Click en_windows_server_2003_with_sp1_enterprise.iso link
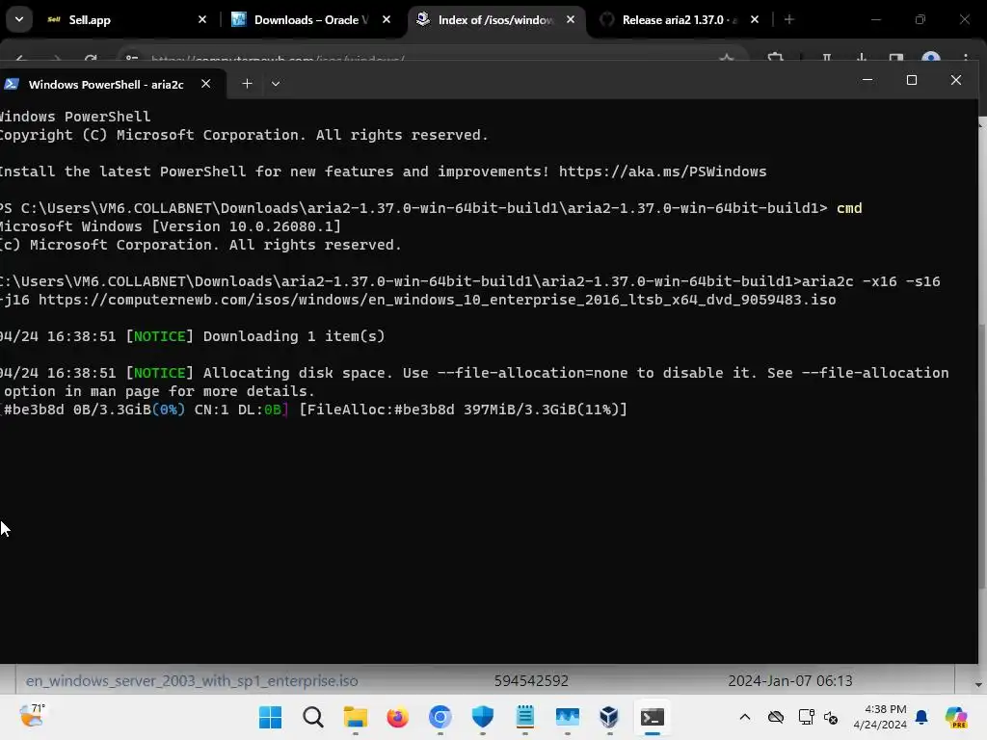The height and width of the screenshot is (740, 987). pyautogui.click(x=192, y=681)
